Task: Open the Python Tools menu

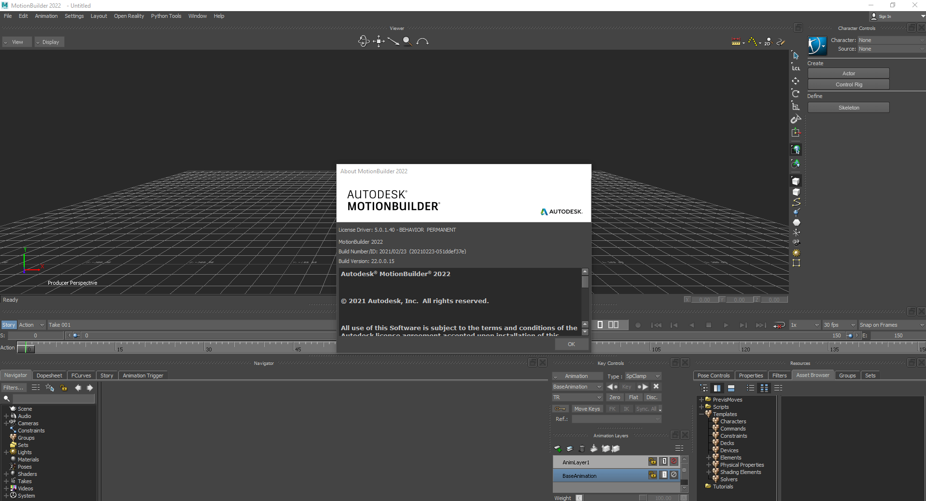Action: (166, 16)
